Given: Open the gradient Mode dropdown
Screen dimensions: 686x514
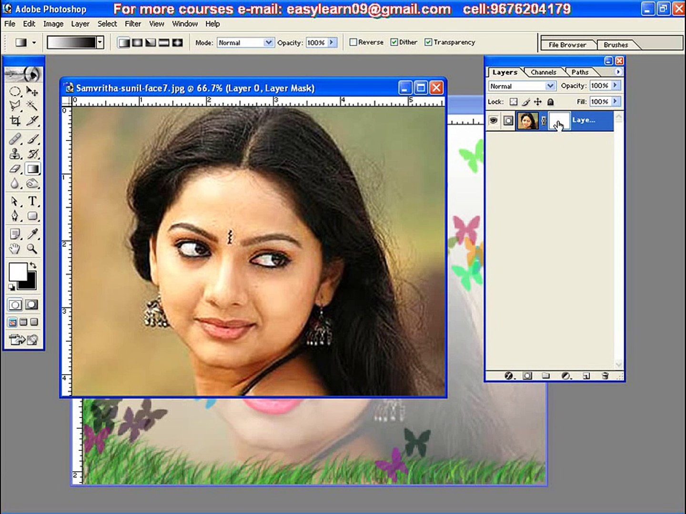Looking at the screenshot, I should pyautogui.click(x=245, y=42).
